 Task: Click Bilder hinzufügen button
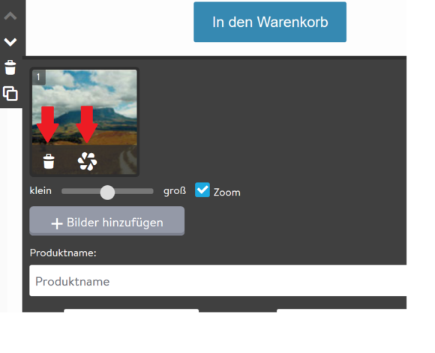[106, 221]
